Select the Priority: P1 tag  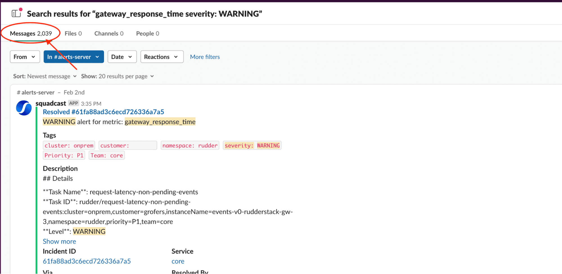64,155
